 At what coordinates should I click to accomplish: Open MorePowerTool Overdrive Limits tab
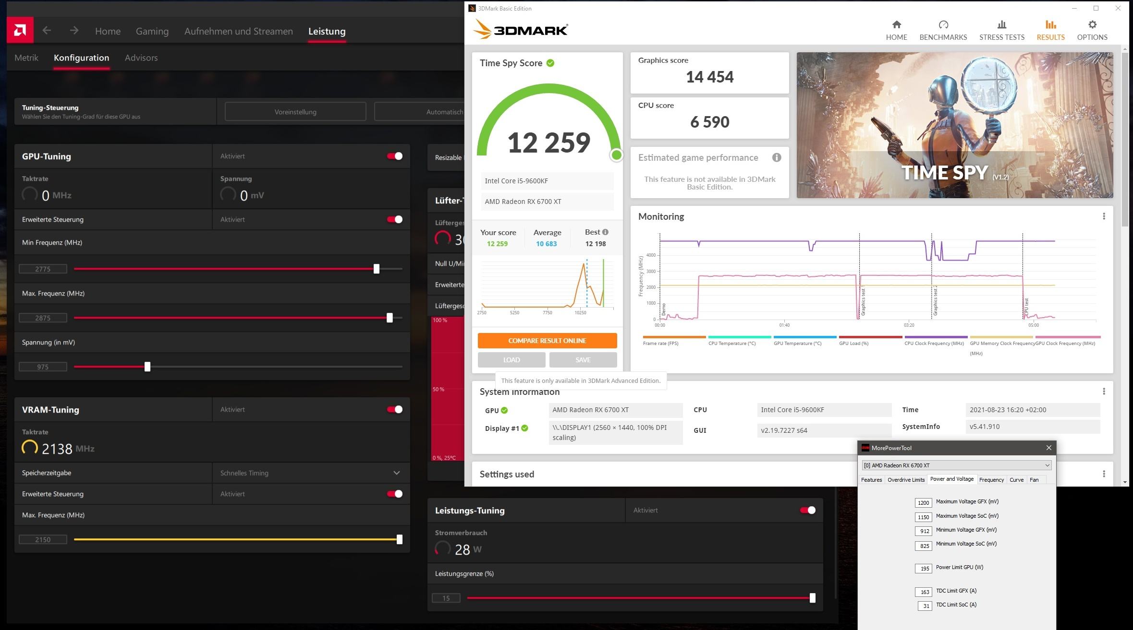point(906,479)
